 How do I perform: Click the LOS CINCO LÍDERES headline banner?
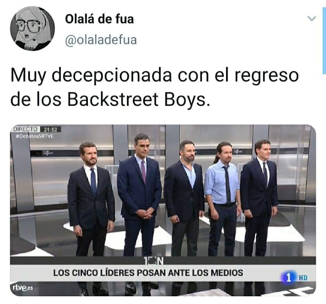tap(148, 273)
